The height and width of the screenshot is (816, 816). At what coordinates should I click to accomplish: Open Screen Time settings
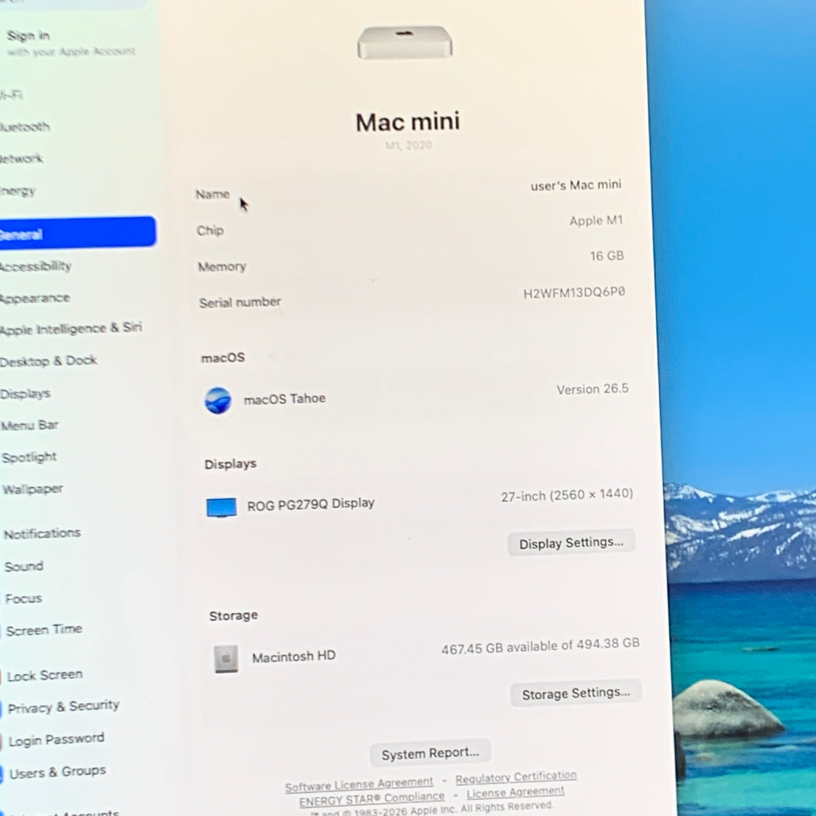tap(44, 630)
